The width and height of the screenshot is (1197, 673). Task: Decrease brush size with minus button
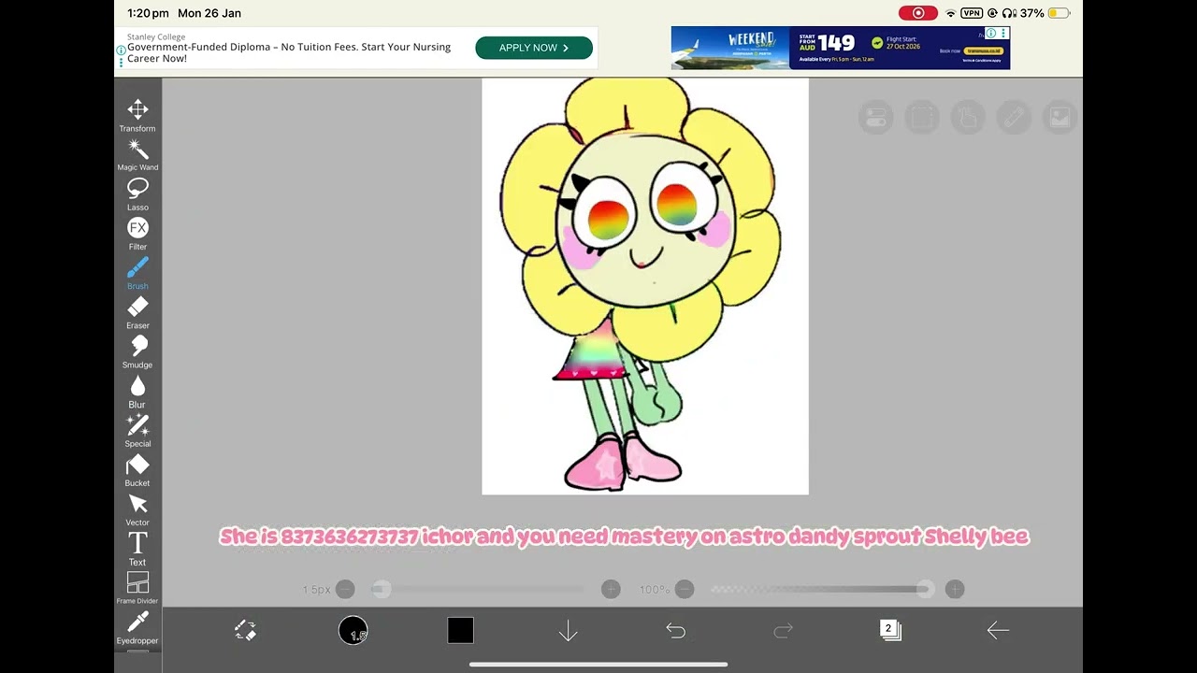(x=345, y=589)
